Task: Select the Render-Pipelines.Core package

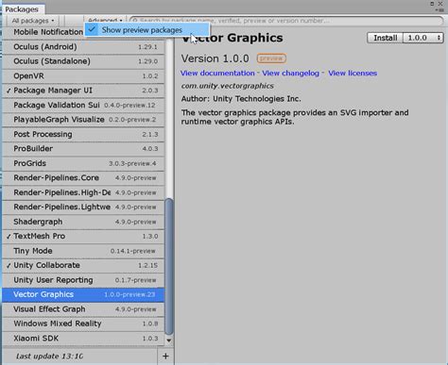Action: 83,178
